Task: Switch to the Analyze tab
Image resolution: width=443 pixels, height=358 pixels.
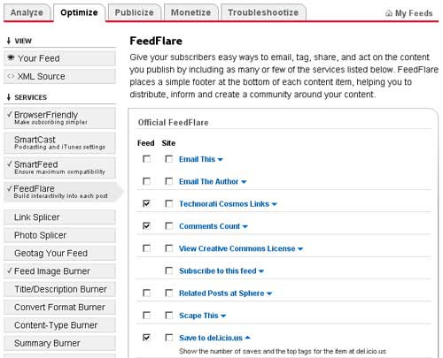Action: point(27,12)
